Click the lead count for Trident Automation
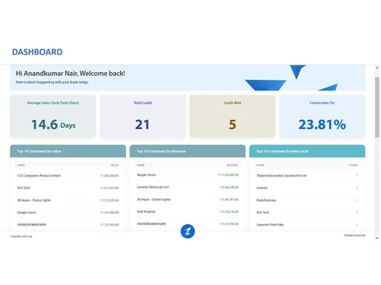 (357, 176)
